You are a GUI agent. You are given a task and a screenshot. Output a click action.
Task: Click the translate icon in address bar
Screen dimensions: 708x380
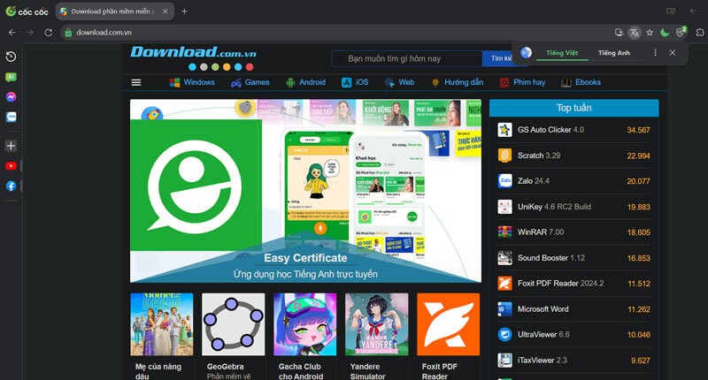point(634,33)
